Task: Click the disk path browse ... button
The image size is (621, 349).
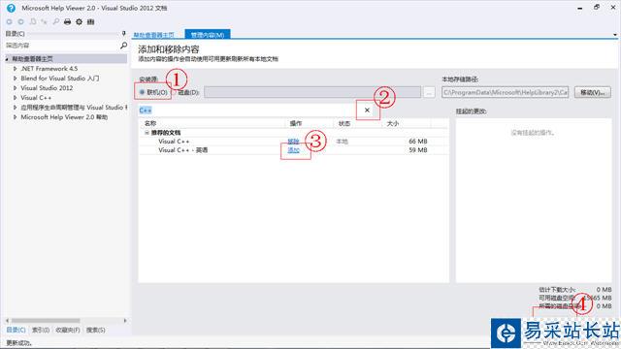Action: coord(429,92)
